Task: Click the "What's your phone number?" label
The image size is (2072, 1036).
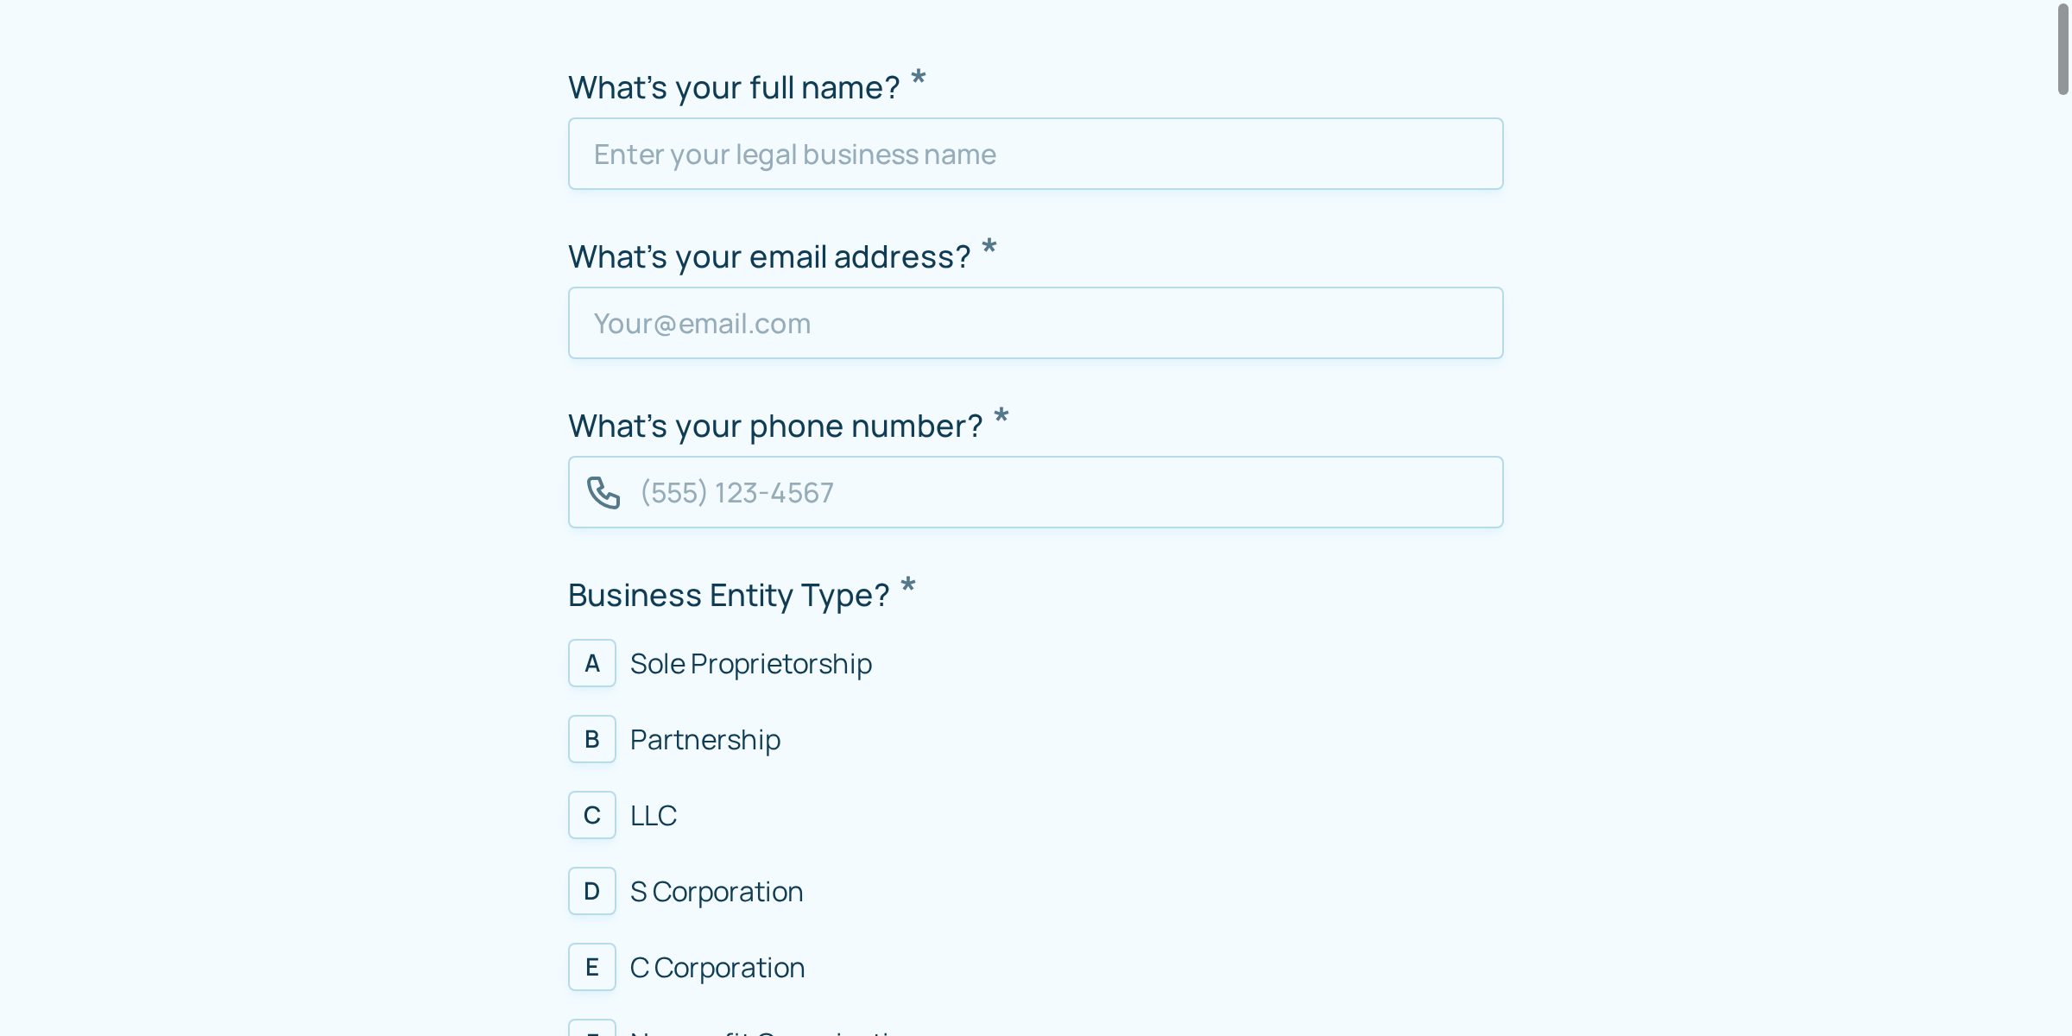Action: click(x=774, y=426)
